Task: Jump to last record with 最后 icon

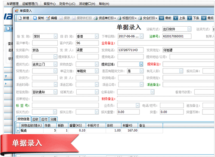Action: click(x=204, y=18)
